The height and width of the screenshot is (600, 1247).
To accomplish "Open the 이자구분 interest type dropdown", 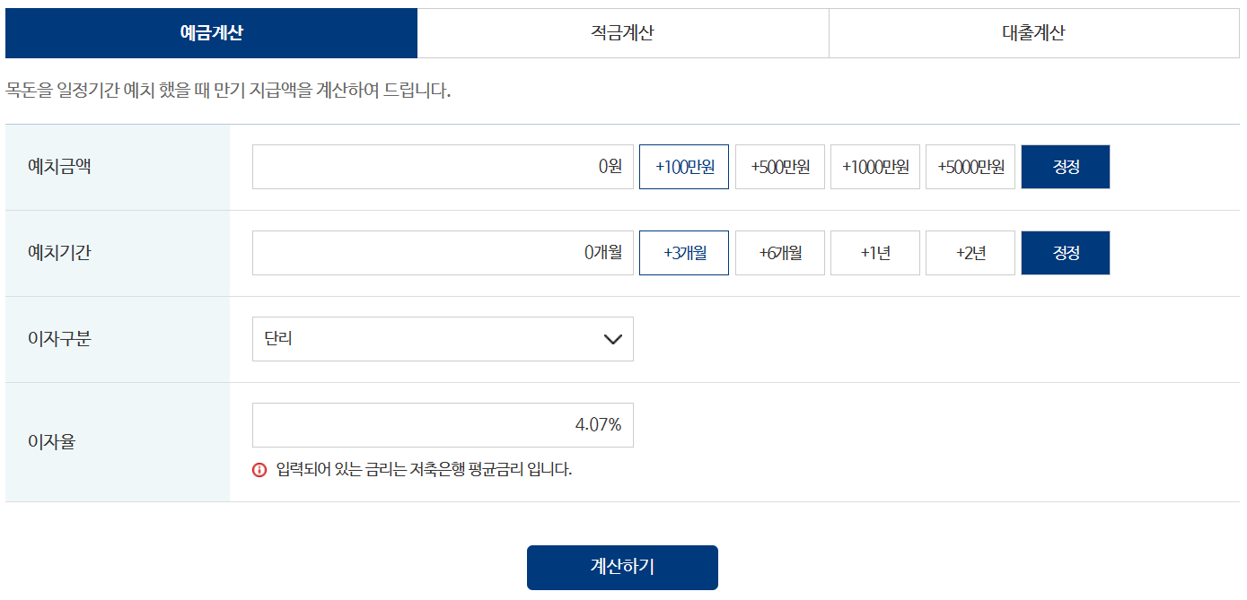I will pos(443,339).
